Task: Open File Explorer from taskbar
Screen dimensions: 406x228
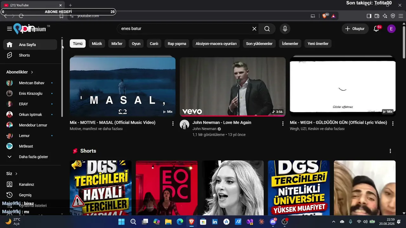Action: pos(168,222)
